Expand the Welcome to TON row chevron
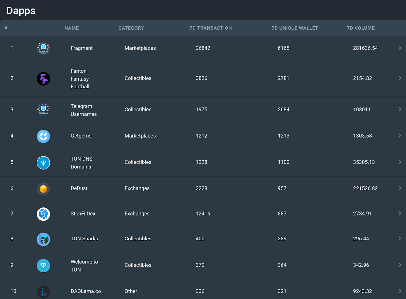This screenshot has width=406, height=299. pyautogui.click(x=400, y=265)
